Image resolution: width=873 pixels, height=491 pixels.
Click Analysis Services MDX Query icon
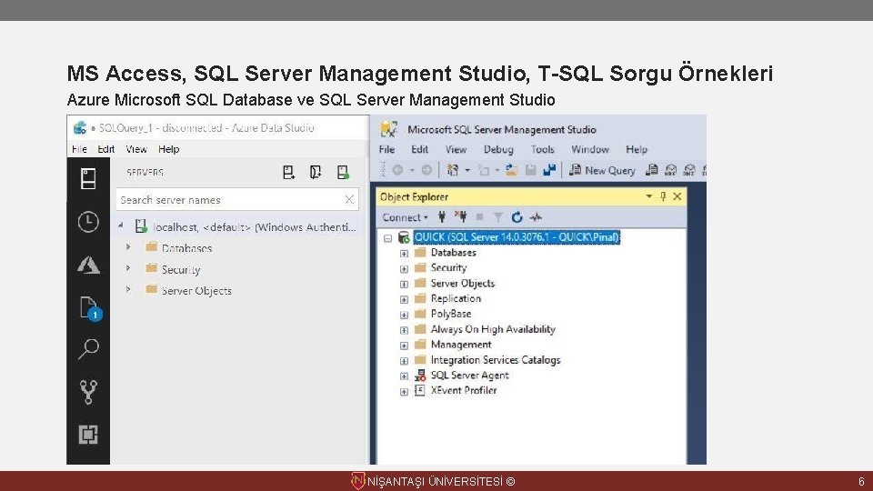(671, 170)
